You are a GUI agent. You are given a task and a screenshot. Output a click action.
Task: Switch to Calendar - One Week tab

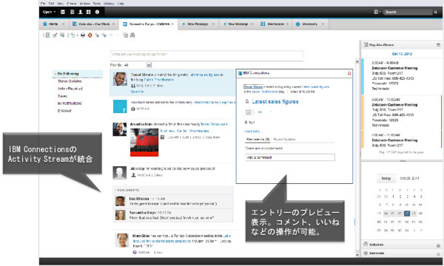tap(94, 24)
